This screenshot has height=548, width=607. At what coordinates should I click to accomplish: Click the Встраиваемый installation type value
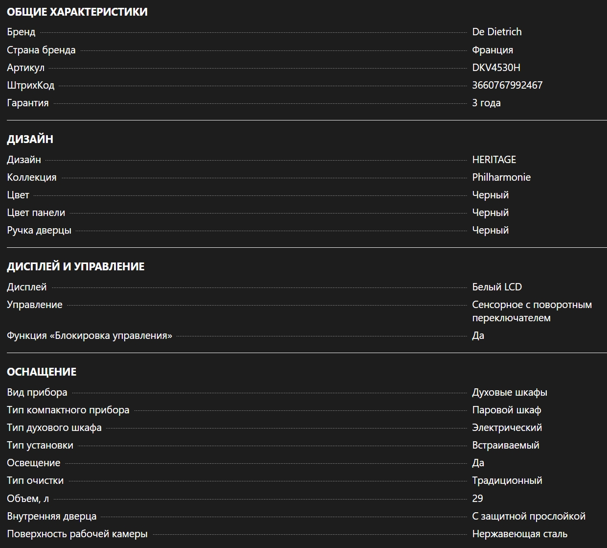[505, 445]
